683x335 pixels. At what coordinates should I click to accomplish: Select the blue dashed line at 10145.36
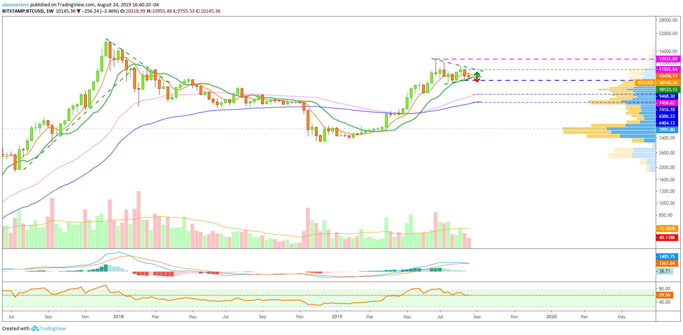(549, 80)
